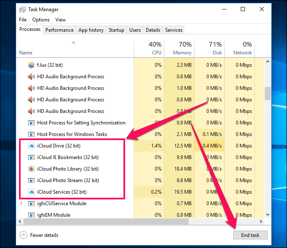Screen dimensions: 287x248
Task: Click the iCloud Photo Library icon
Action: tap(31, 169)
